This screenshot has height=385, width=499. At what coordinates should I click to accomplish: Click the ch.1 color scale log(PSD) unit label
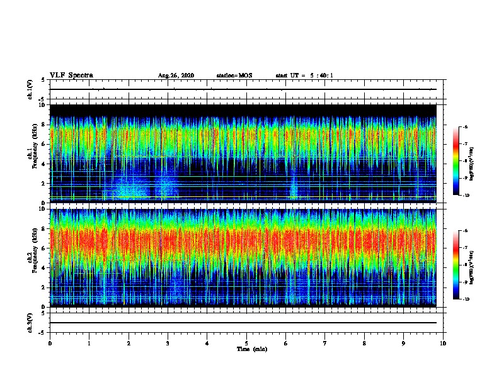point(471,164)
